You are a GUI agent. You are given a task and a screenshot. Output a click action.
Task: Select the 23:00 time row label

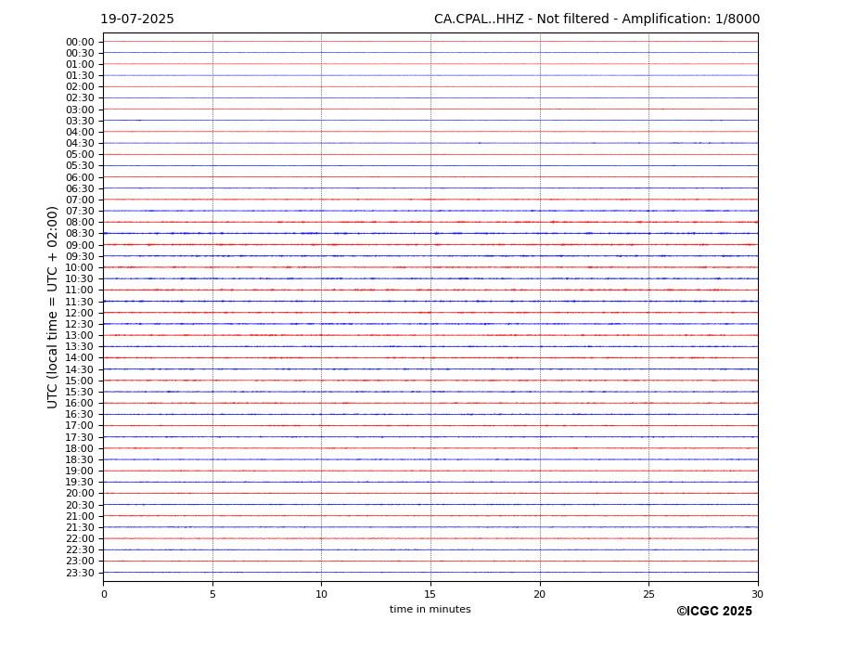(80, 562)
